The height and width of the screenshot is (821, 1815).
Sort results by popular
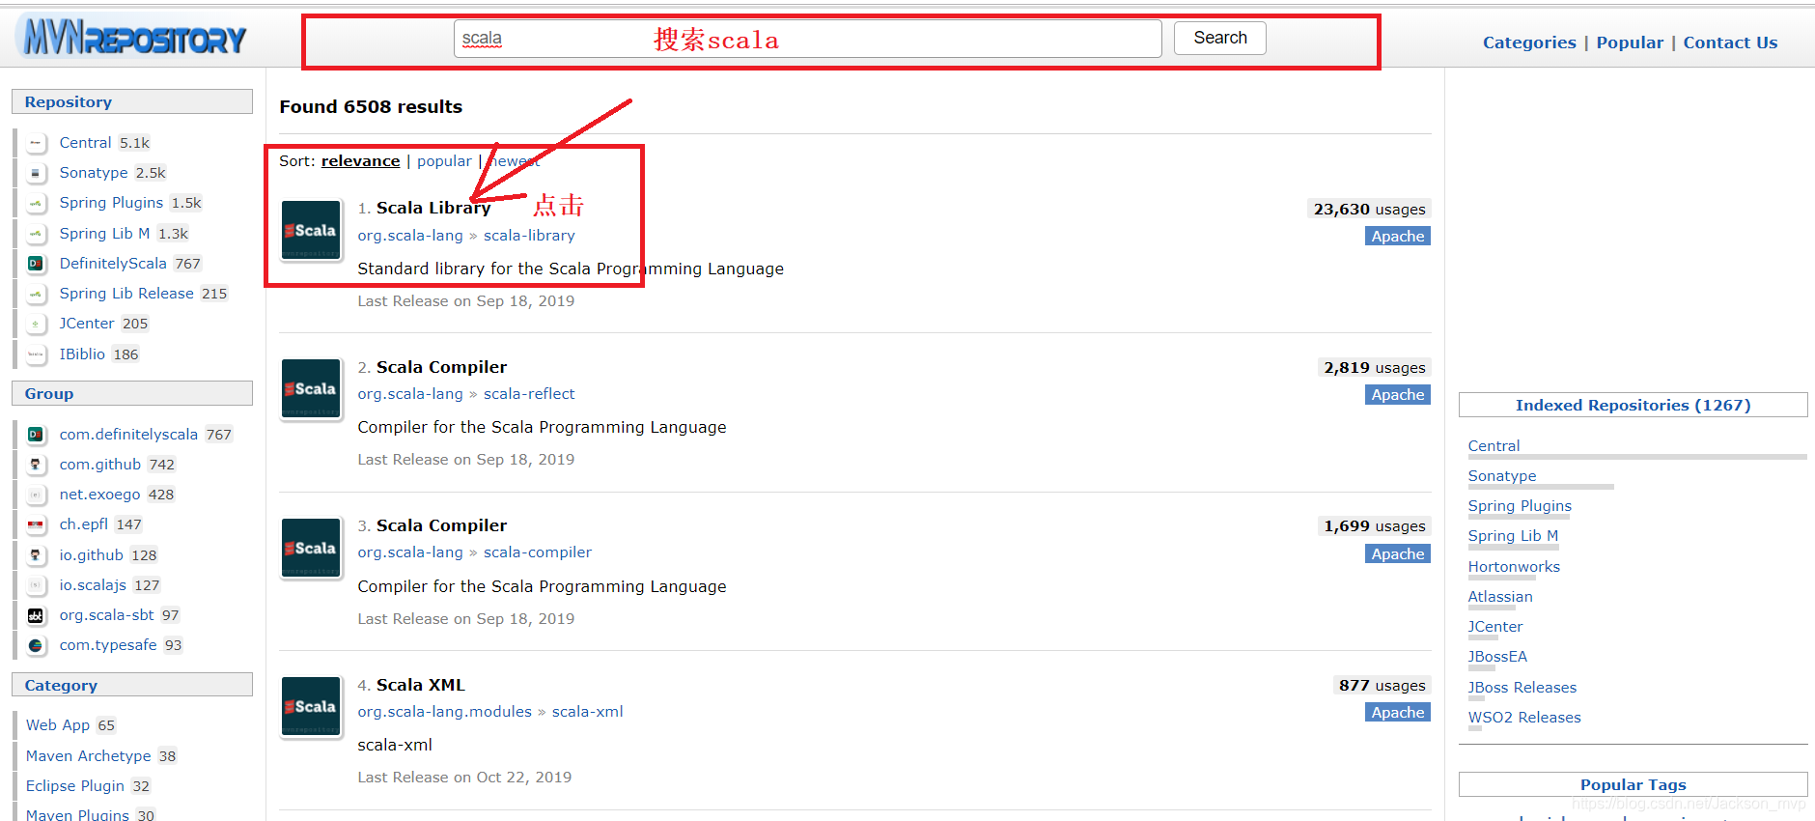pos(444,161)
